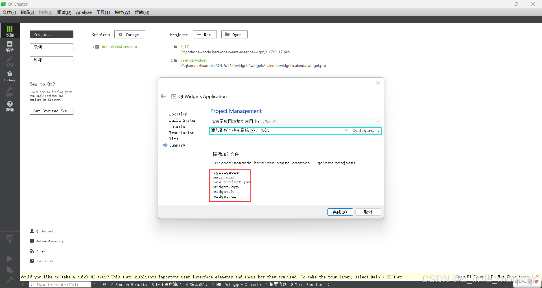Open the version control Git dropdown
The image size is (542, 288).
[x=305, y=130]
